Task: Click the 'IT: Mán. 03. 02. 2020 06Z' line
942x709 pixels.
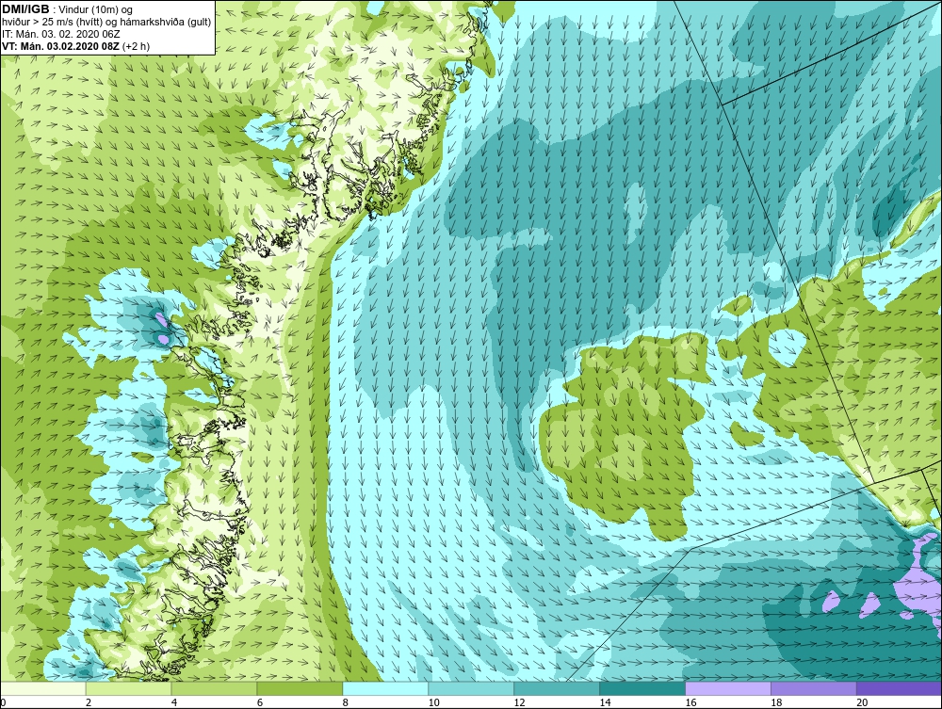Action: (60, 34)
